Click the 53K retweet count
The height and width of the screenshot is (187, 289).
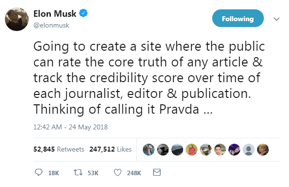(x=93, y=173)
